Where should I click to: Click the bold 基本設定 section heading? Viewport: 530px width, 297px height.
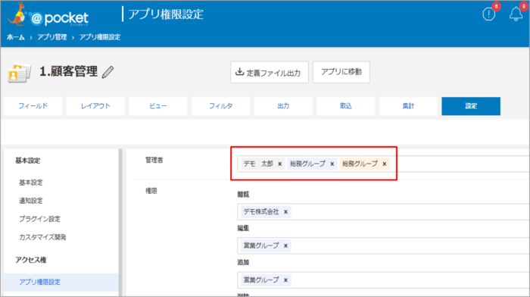(28, 161)
